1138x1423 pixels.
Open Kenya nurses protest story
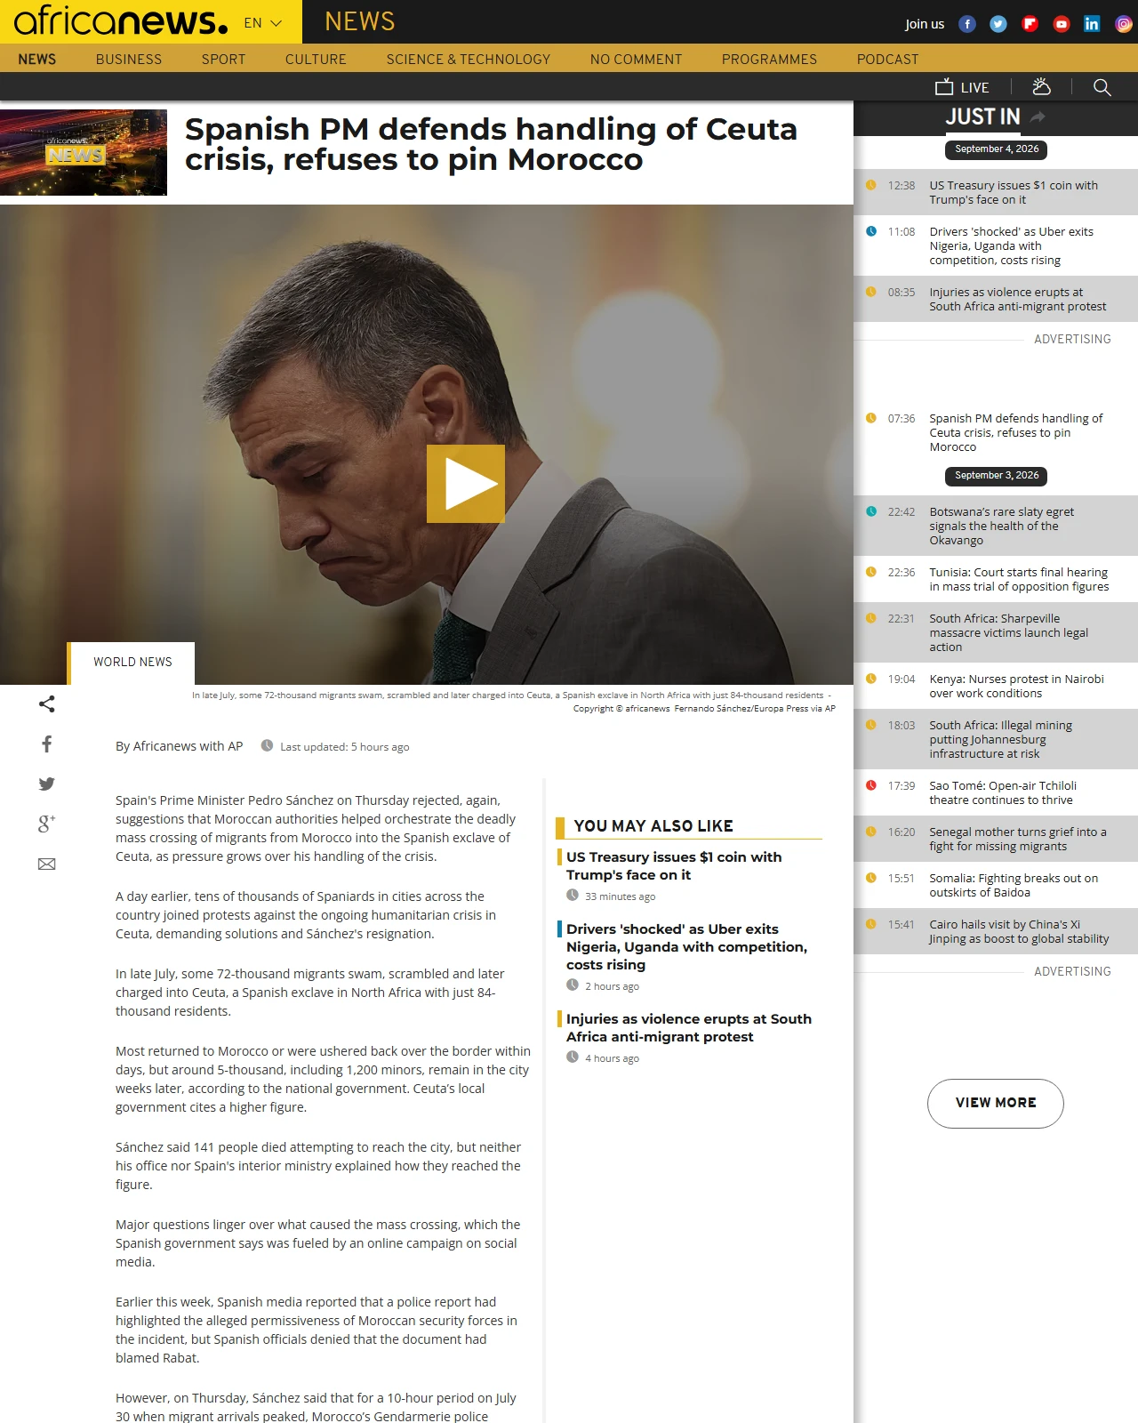(996, 686)
